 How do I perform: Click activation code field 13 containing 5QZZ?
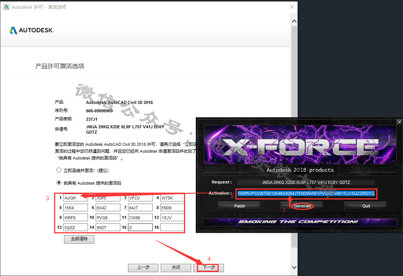[75, 227]
